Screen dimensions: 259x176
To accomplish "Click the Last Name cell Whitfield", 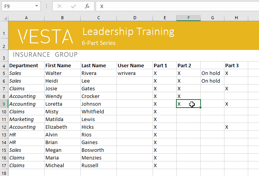I will point(93,111).
